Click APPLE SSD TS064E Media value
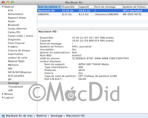The height and width of the screenshot is (118, 148). (x=94, y=64)
